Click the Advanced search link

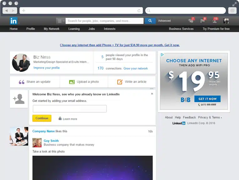click(x=164, y=21)
